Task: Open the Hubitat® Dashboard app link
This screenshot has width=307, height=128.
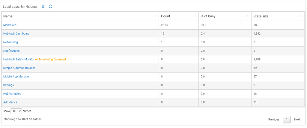Action: (x=16, y=33)
